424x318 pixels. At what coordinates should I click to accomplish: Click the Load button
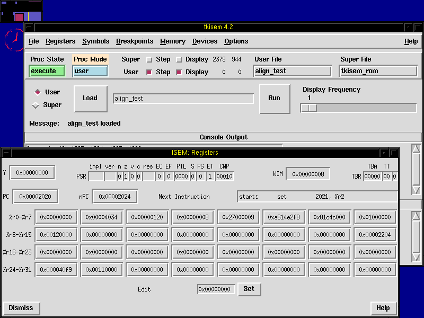click(90, 99)
